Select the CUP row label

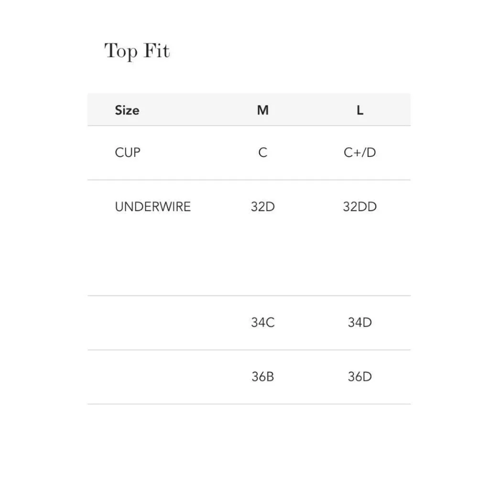[x=128, y=152]
